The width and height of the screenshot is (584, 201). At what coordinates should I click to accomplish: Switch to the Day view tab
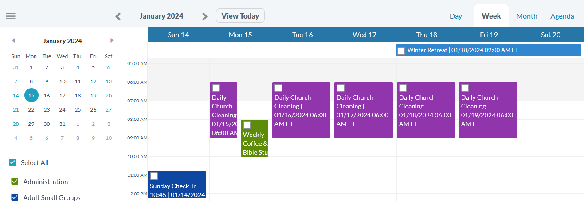[x=456, y=16]
